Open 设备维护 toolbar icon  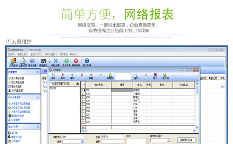point(43,62)
